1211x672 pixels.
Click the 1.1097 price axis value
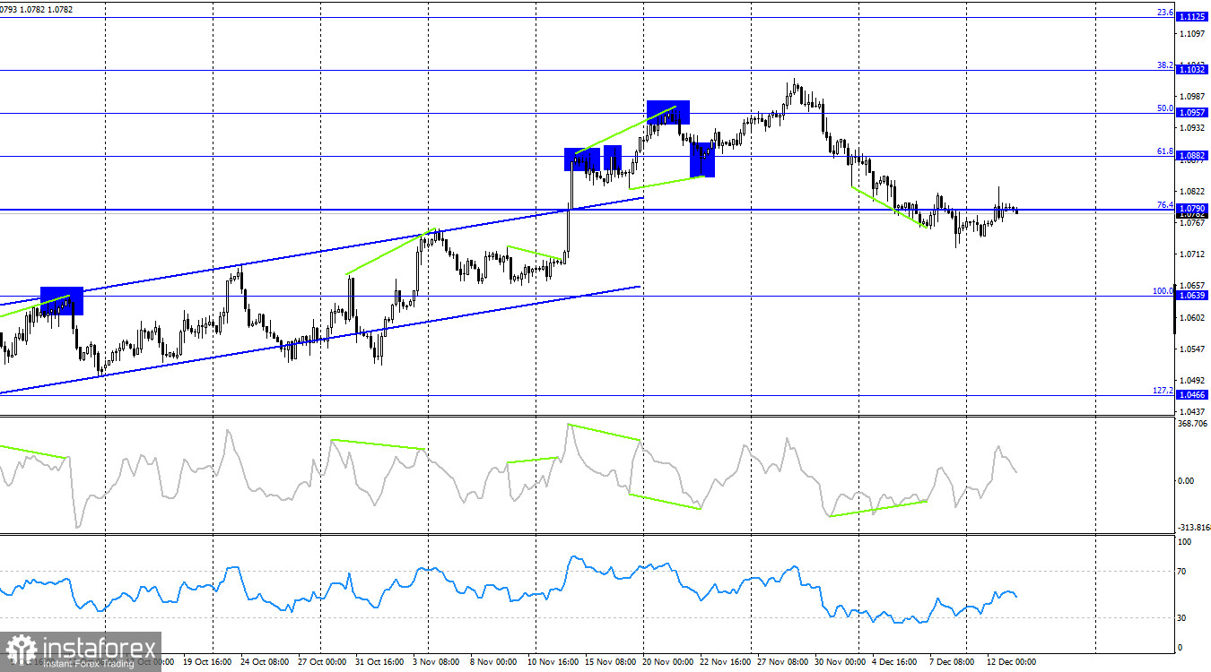pos(1192,34)
